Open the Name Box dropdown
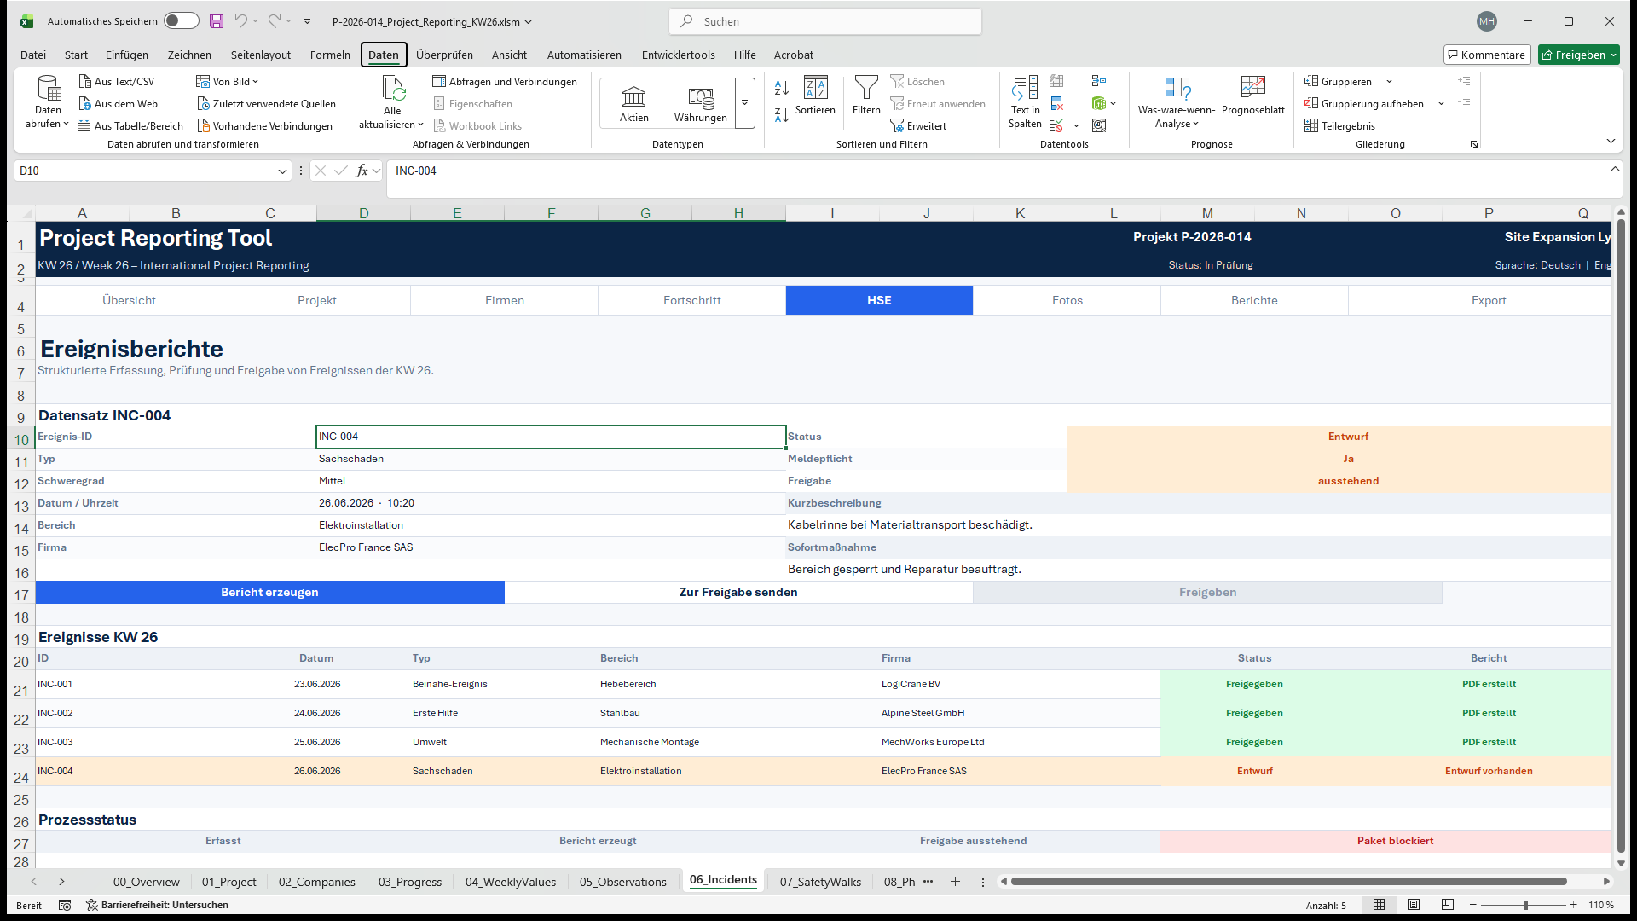 click(282, 171)
